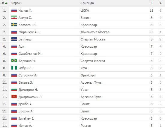
Task: Sort table by Команда column header
Action: [87, 3]
